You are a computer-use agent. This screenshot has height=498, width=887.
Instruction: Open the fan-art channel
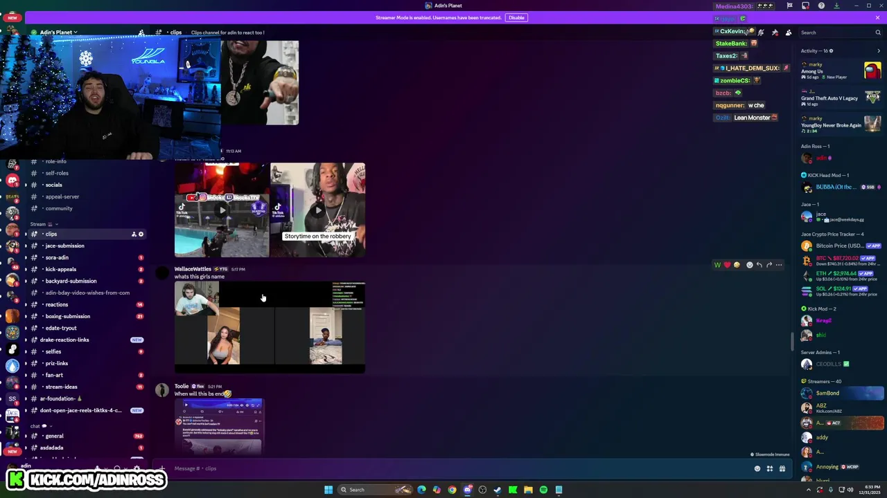(87, 375)
